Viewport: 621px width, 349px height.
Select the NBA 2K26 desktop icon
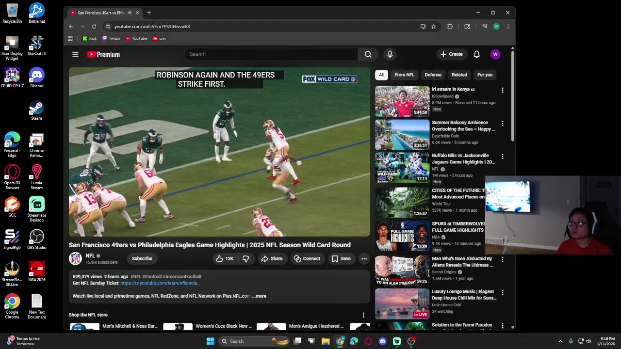pos(36,271)
